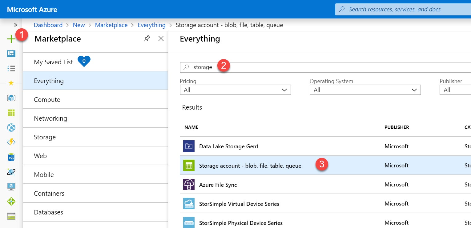
Task: Click the StorSimple Virtual Device Series icon
Action: 189,203
